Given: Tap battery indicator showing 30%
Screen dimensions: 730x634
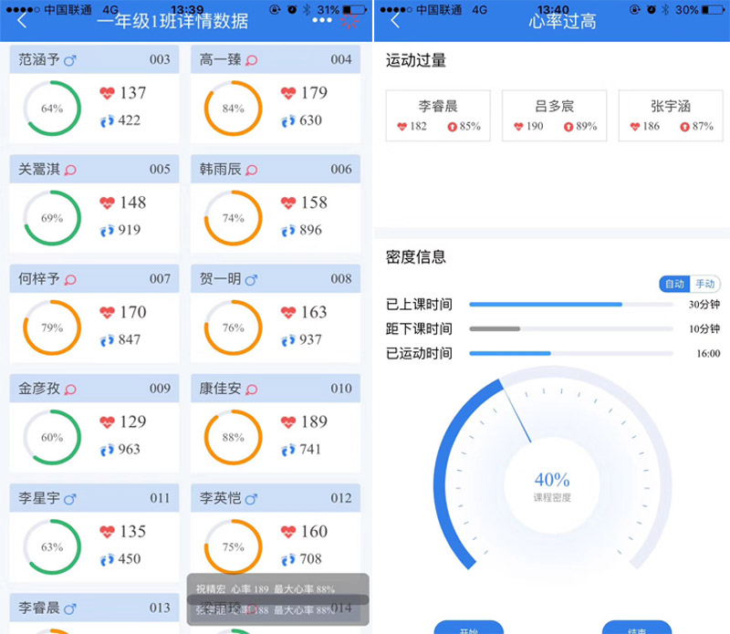Looking at the screenshot, I should click(x=714, y=10).
